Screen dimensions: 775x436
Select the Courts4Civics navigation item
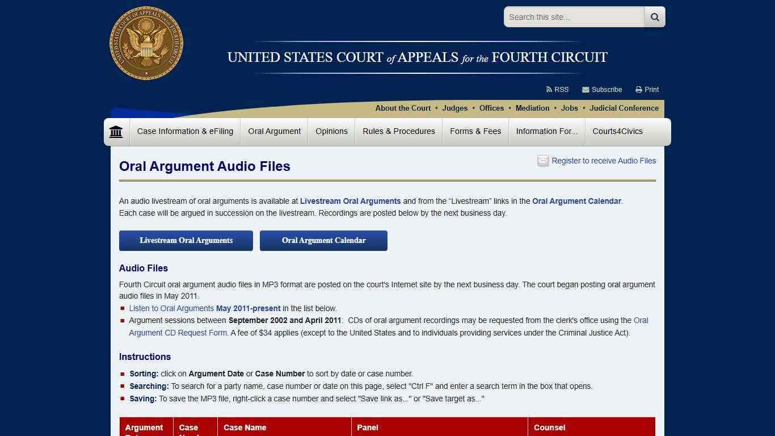tap(617, 131)
